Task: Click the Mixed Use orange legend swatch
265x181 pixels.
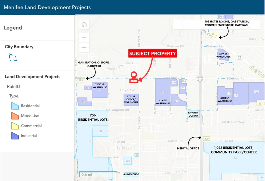Action: 15,116
